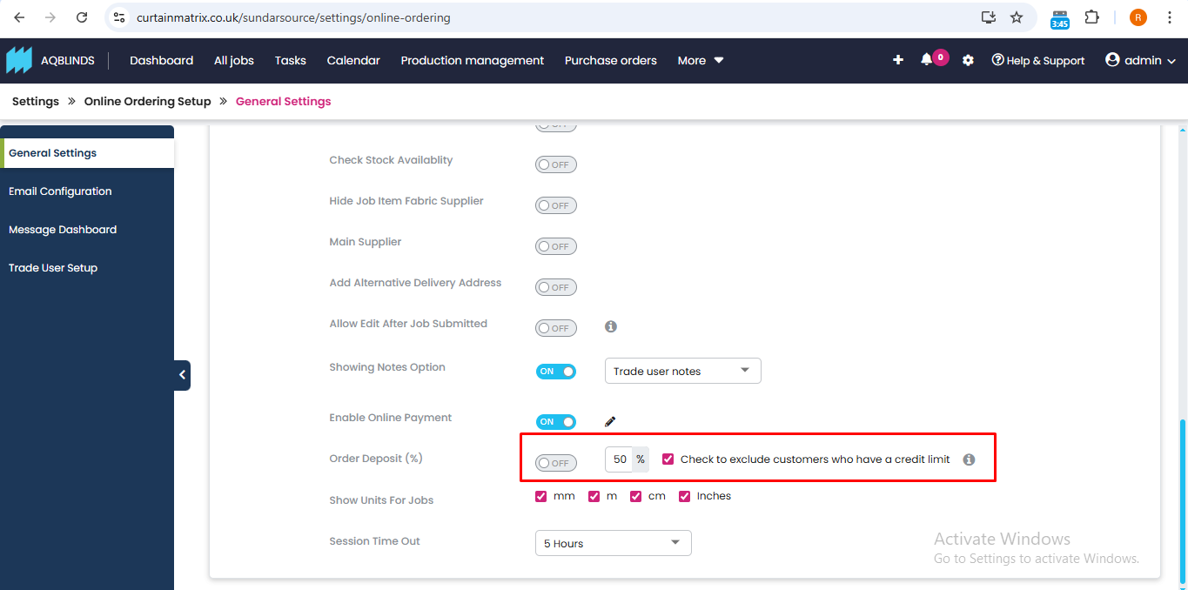Uncheck the Inches units checkbox
This screenshot has width=1188, height=590.
pos(685,496)
